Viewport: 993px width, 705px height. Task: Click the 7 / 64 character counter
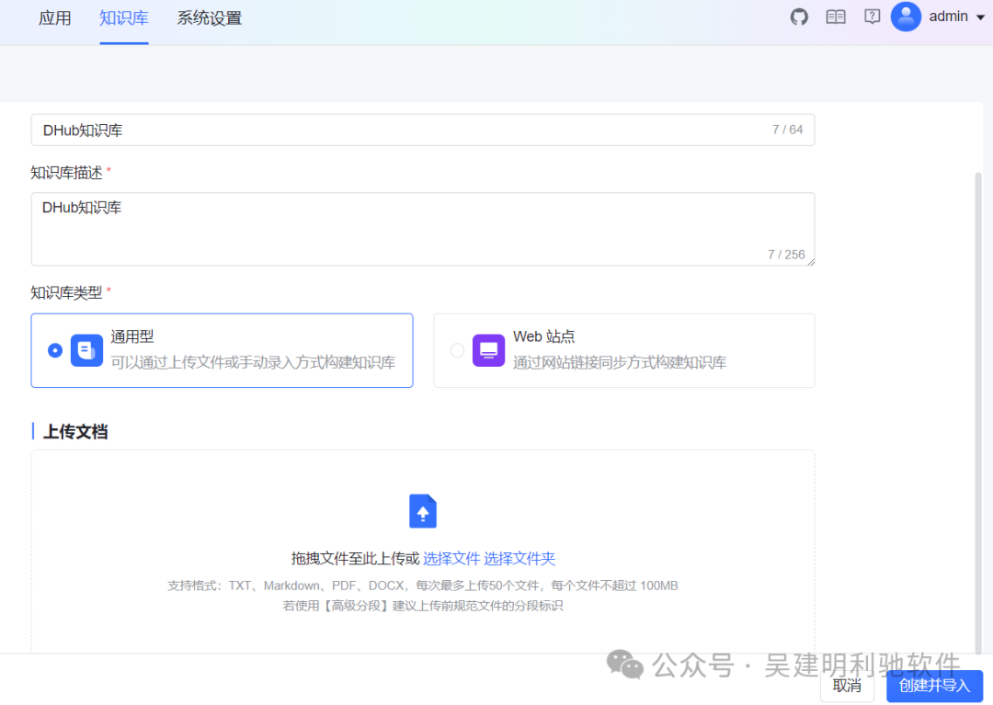(787, 130)
